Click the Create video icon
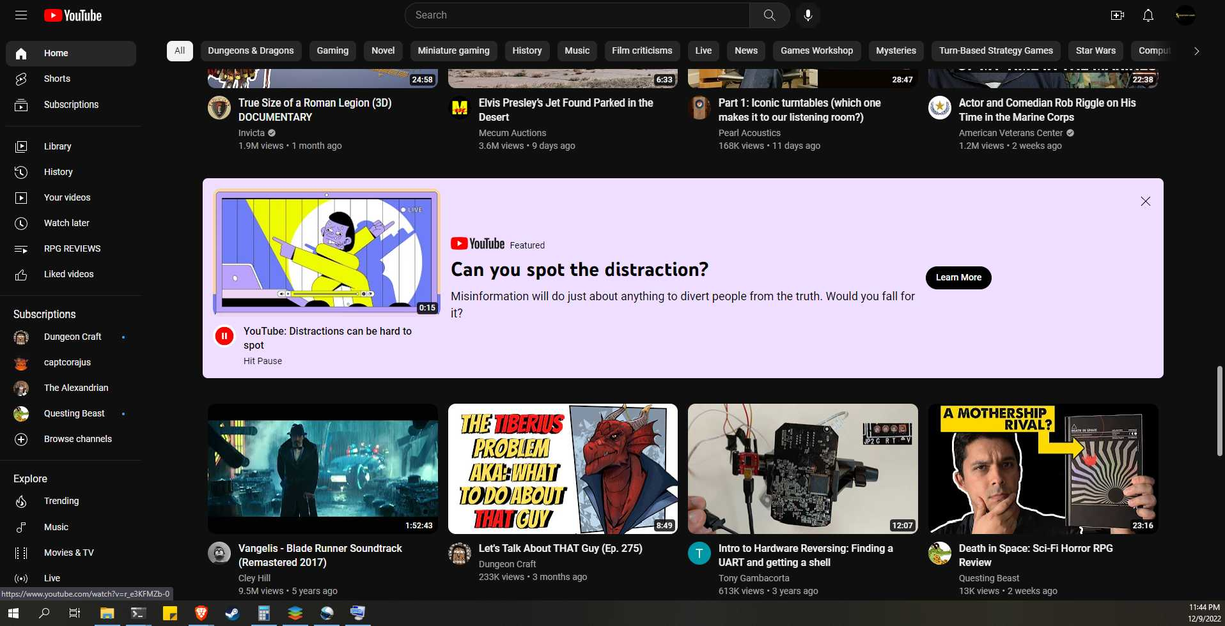Screen dimensions: 1225x626 click(x=1118, y=15)
